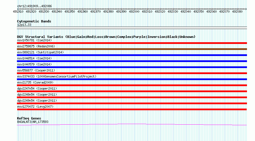
Task: Click the red bar under dgv2247n54
Action: tap(132, 91)
